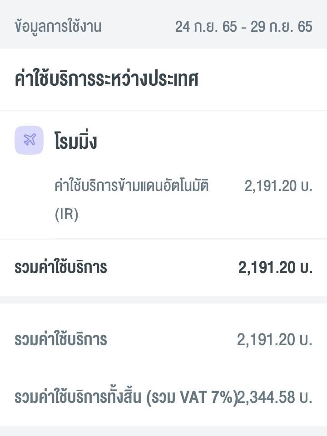This screenshot has width=327, height=436.
Task: Select the gray 2,191.20 บ. summary amount
Action: click(275, 340)
